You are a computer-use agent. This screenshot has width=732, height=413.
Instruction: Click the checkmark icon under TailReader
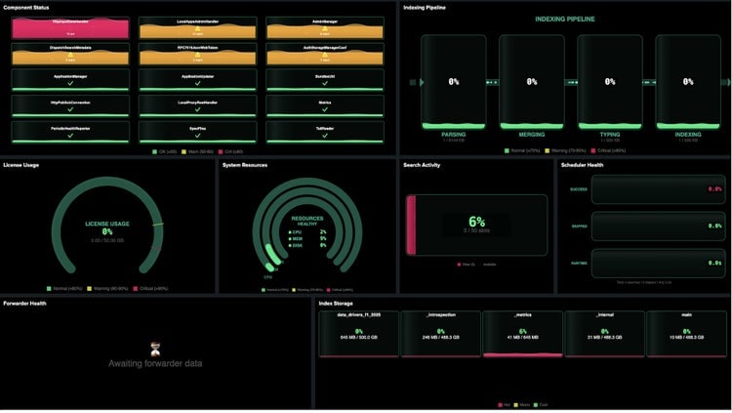click(325, 136)
